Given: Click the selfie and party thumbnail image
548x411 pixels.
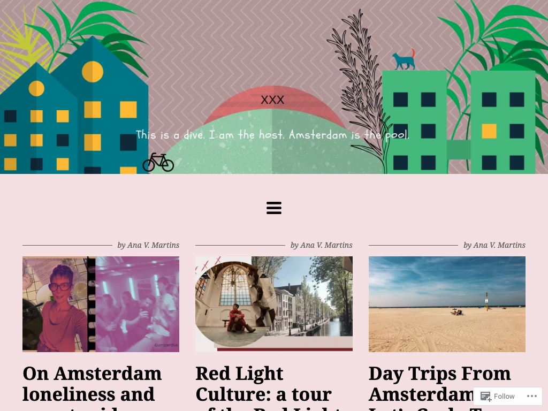Looking at the screenshot, I should click(x=101, y=304).
